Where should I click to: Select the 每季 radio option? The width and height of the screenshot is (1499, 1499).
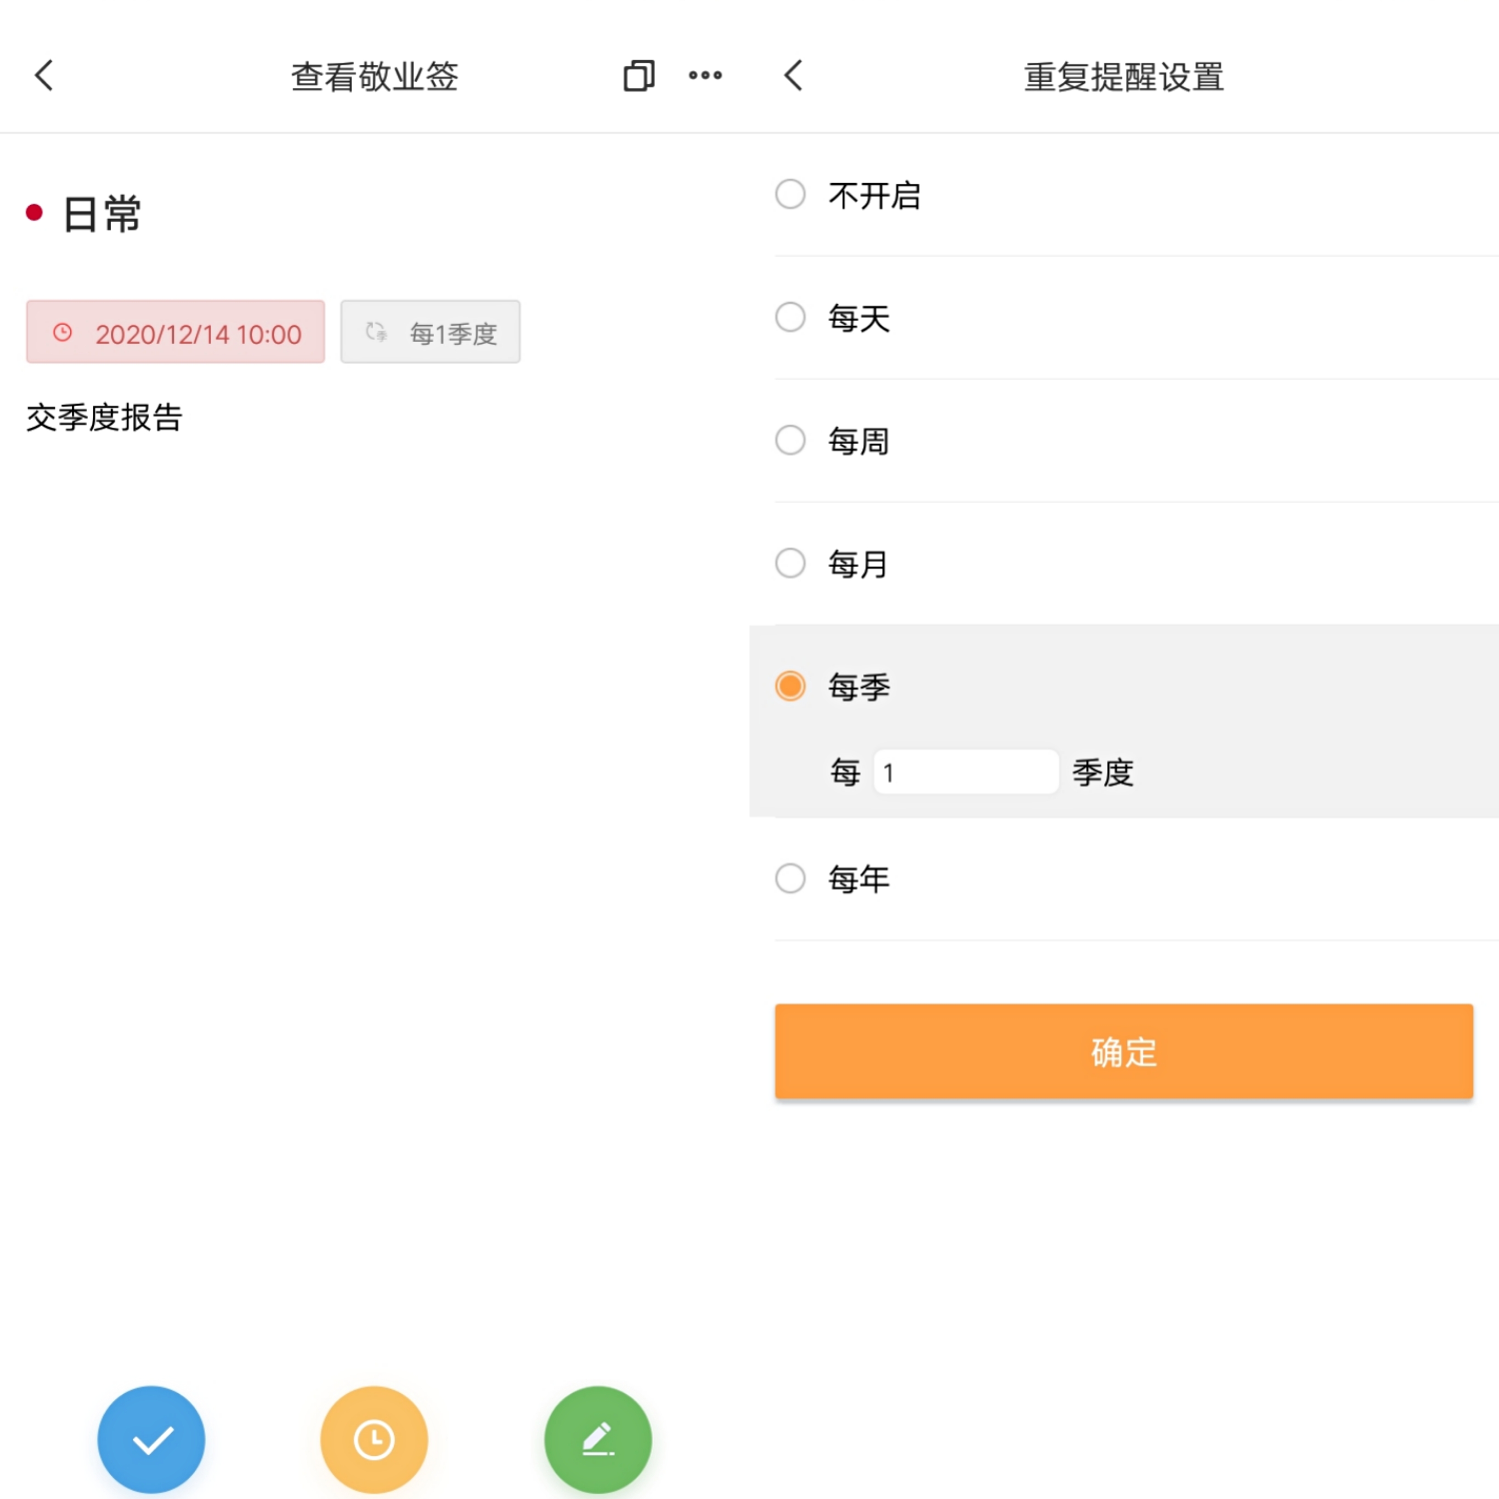(x=791, y=686)
